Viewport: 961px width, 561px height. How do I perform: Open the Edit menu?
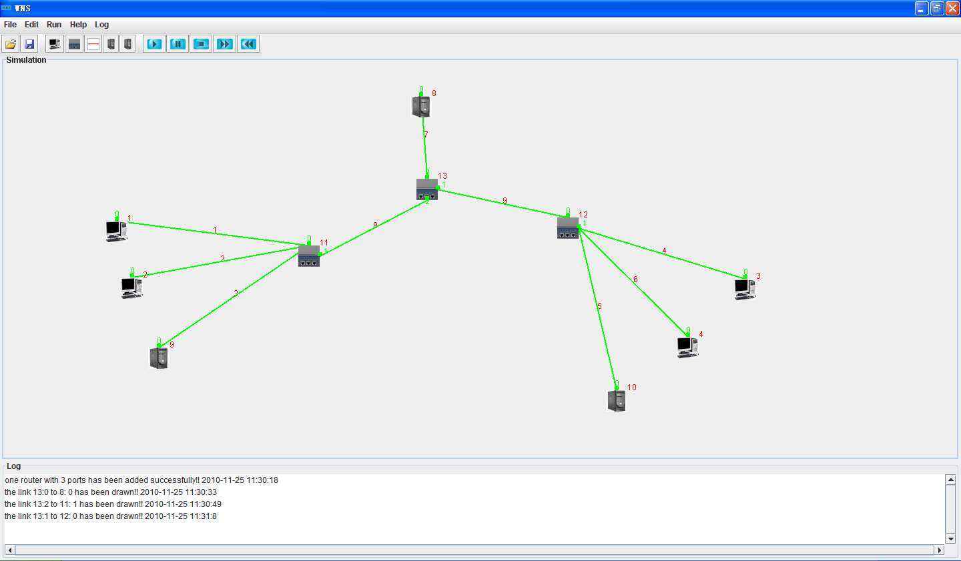pos(32,25)
